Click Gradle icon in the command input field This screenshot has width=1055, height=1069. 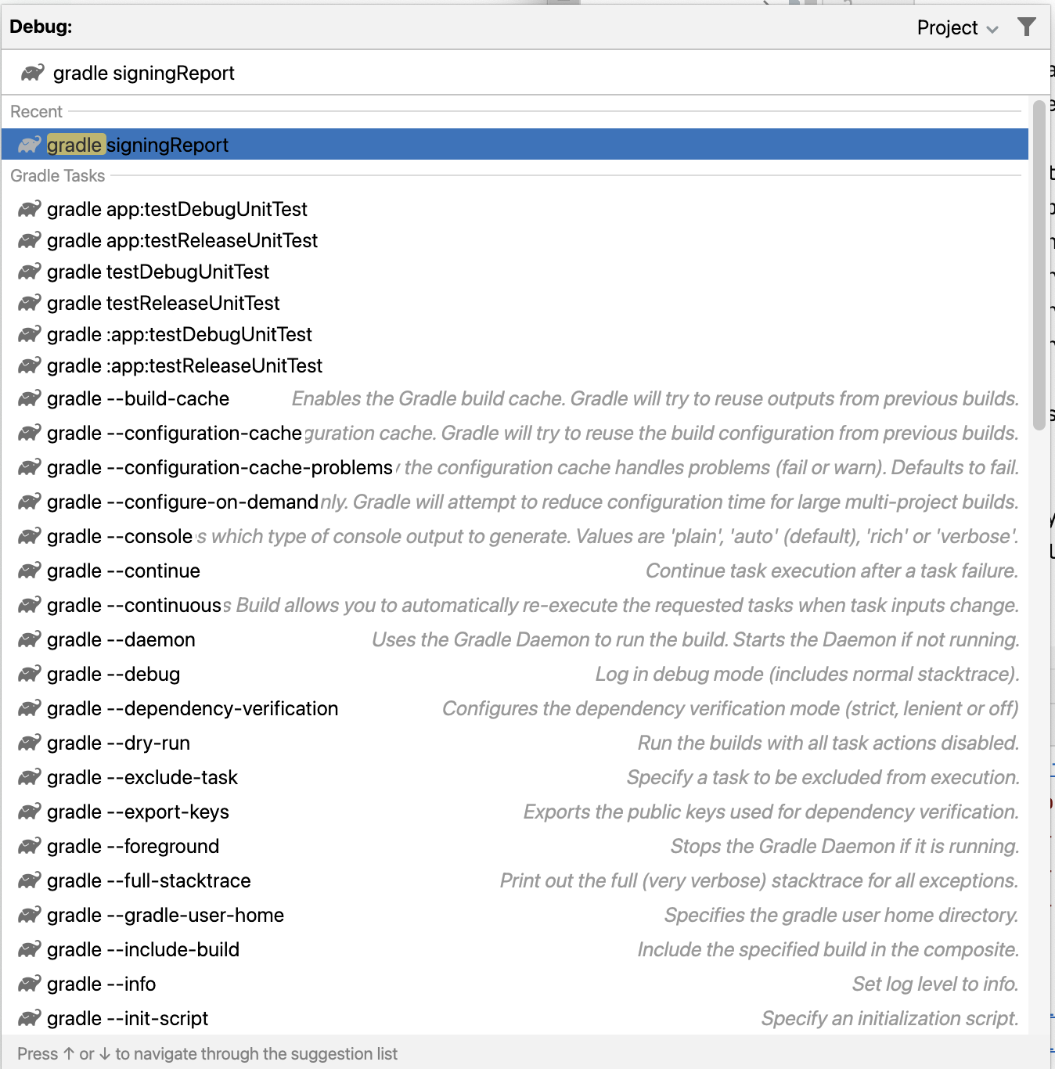[x=33, y=73]
